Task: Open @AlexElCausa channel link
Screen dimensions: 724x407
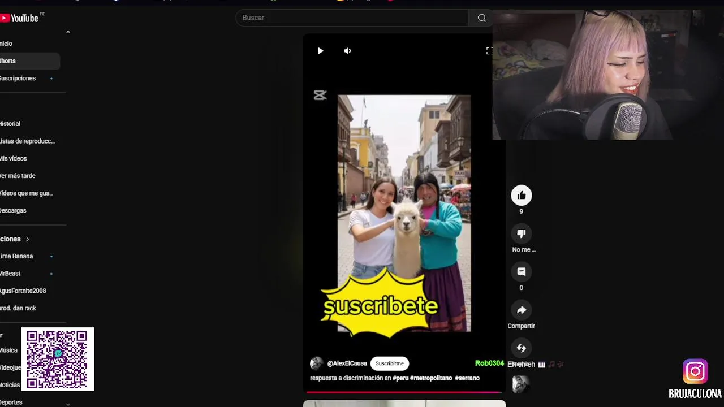Action: tap(347, 363)
